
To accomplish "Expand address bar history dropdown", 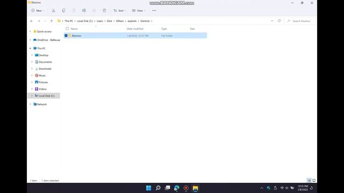I will 272,21.
